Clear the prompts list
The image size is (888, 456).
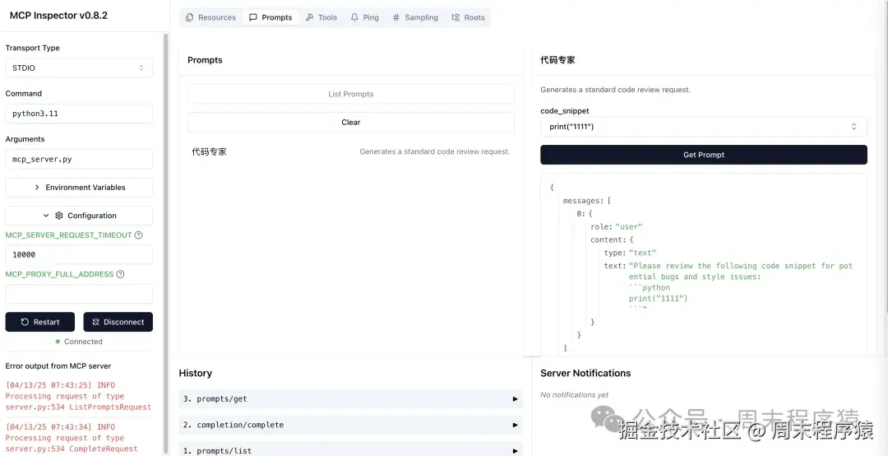pos(350,122)
